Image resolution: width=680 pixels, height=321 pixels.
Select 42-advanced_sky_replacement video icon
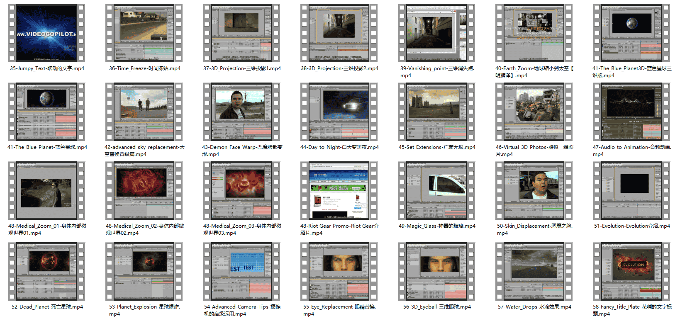(x=144, y=112)
